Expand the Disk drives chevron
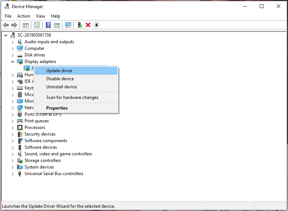Image resolution: width=288 pixels, height=211 pixels. 12,55
